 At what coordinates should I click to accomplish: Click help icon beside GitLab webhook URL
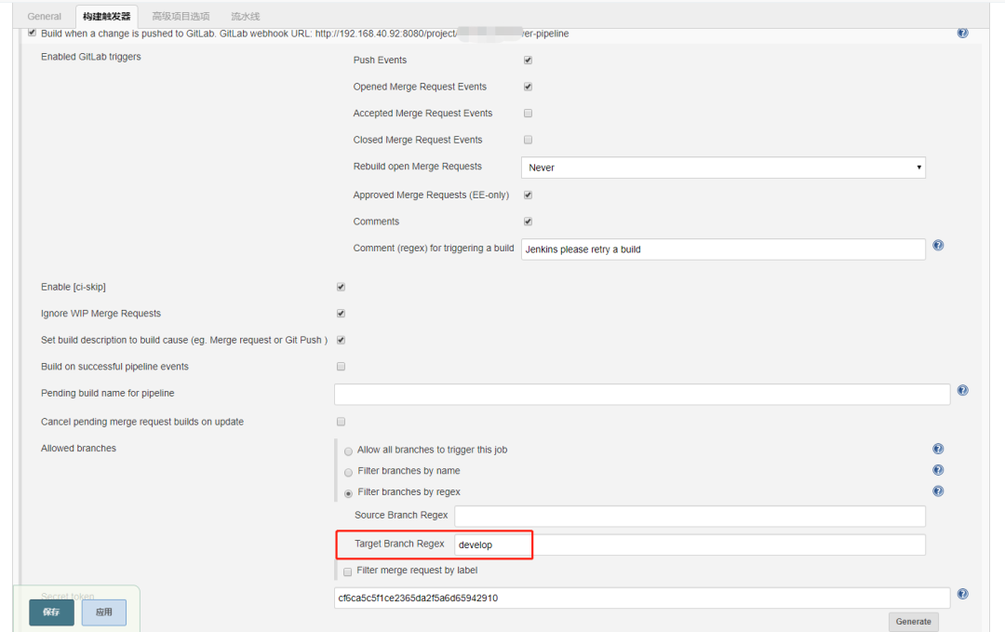[x=962, y=34]
